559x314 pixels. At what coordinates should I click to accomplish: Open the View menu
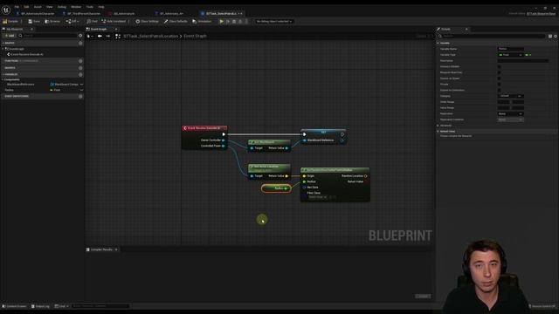(49, 7)
